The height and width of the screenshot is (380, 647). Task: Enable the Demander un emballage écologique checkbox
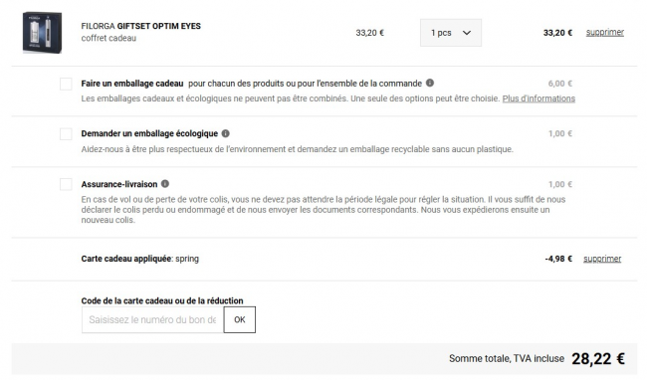click(x=66, y=134)
